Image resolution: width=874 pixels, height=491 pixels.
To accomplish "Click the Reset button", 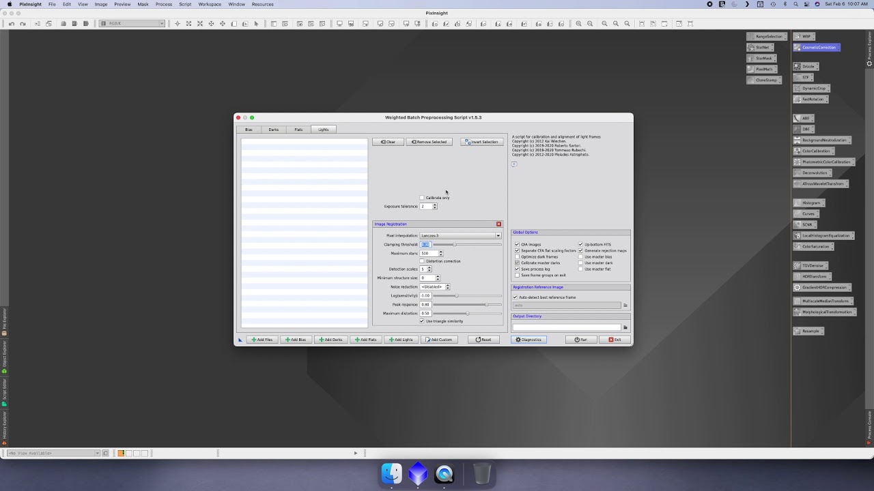I will tap(483, 340).
